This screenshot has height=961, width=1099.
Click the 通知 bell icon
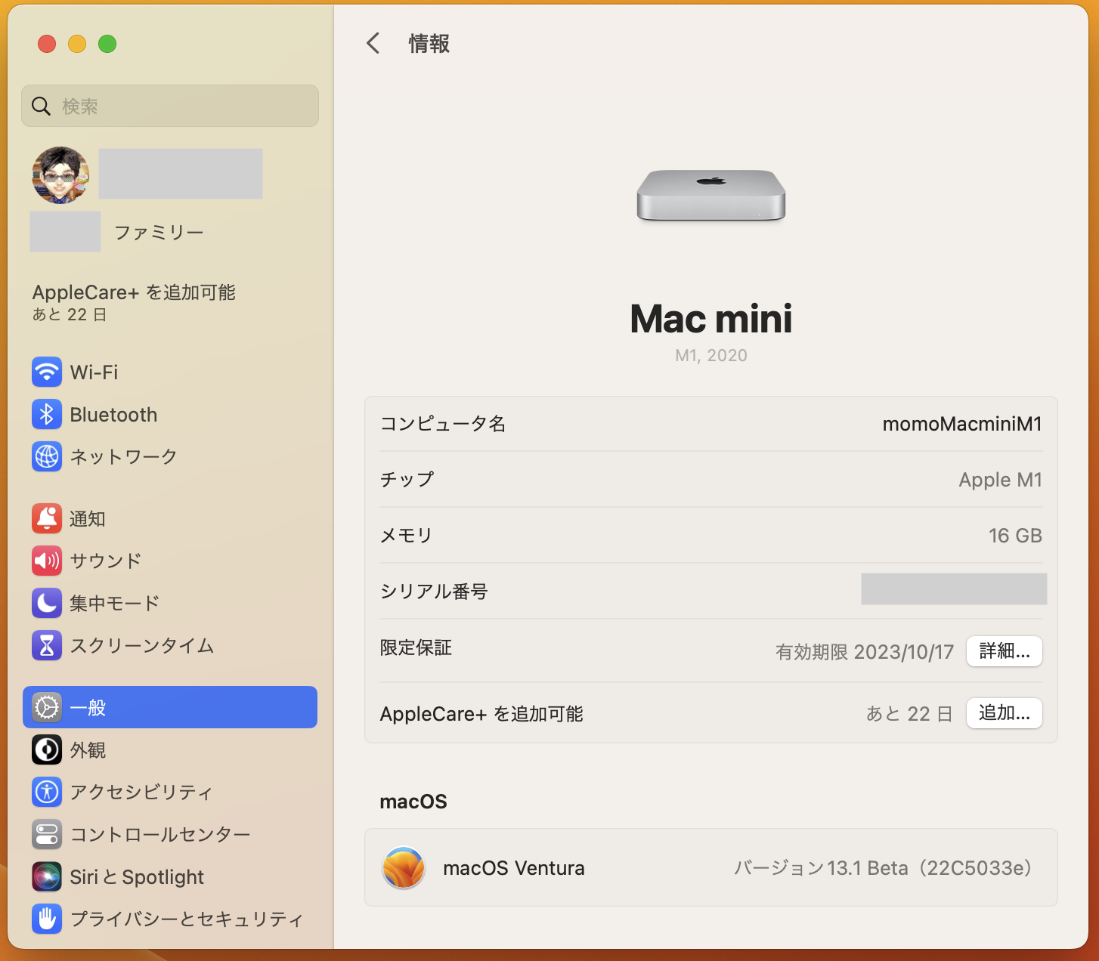[x=47, y=518]
